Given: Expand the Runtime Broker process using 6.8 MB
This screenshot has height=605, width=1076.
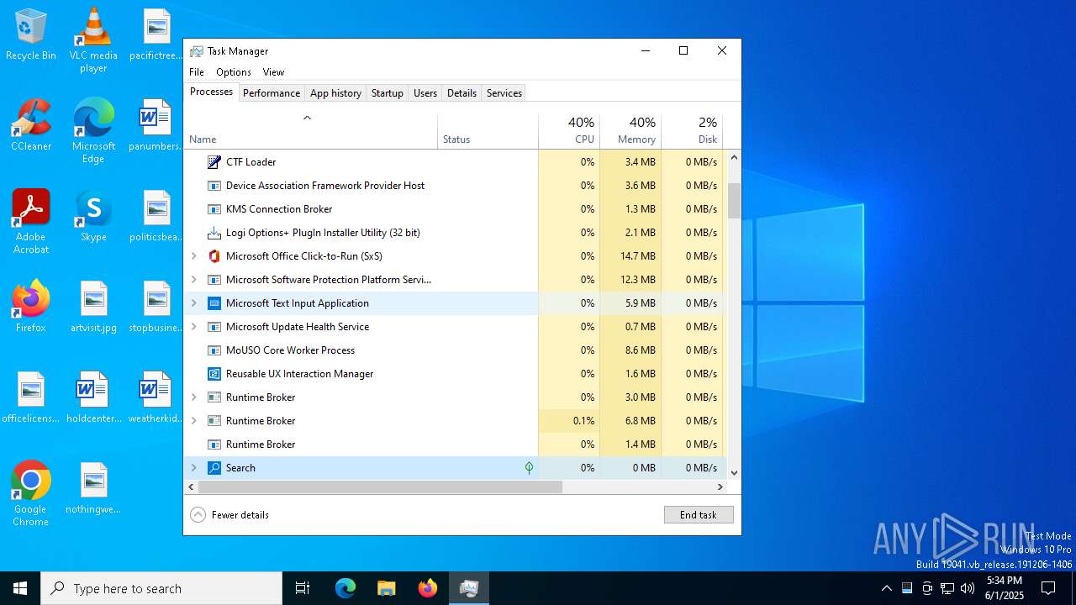Looking at the screenshot, I should (194, 421).
